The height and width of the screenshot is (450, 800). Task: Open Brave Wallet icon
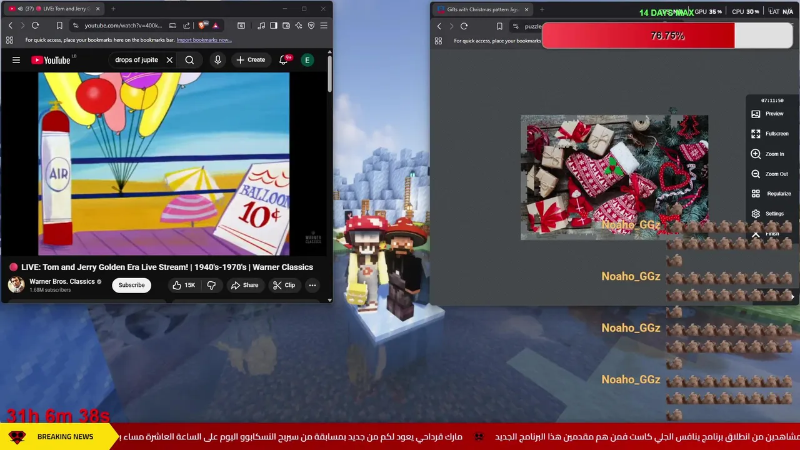click(286, 26)
